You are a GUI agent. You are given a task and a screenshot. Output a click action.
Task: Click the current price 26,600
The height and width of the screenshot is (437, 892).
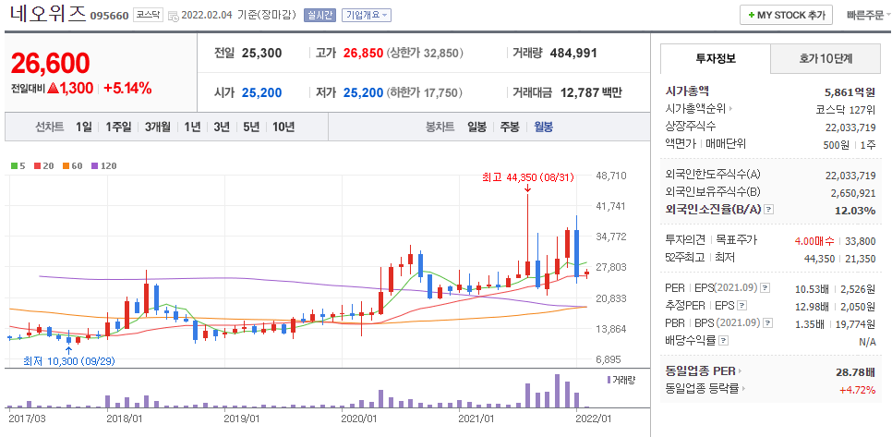pos(50,63)
